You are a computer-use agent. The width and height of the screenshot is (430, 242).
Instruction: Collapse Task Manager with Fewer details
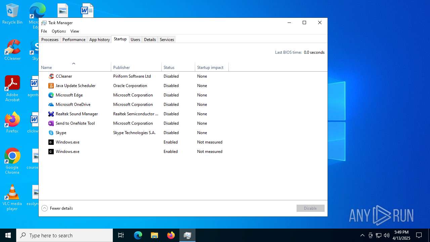pyautogui.click(x=57, y=208)
